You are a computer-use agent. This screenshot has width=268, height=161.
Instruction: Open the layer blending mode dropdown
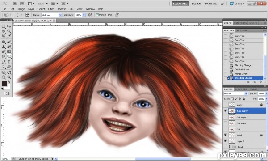point(235,93)
